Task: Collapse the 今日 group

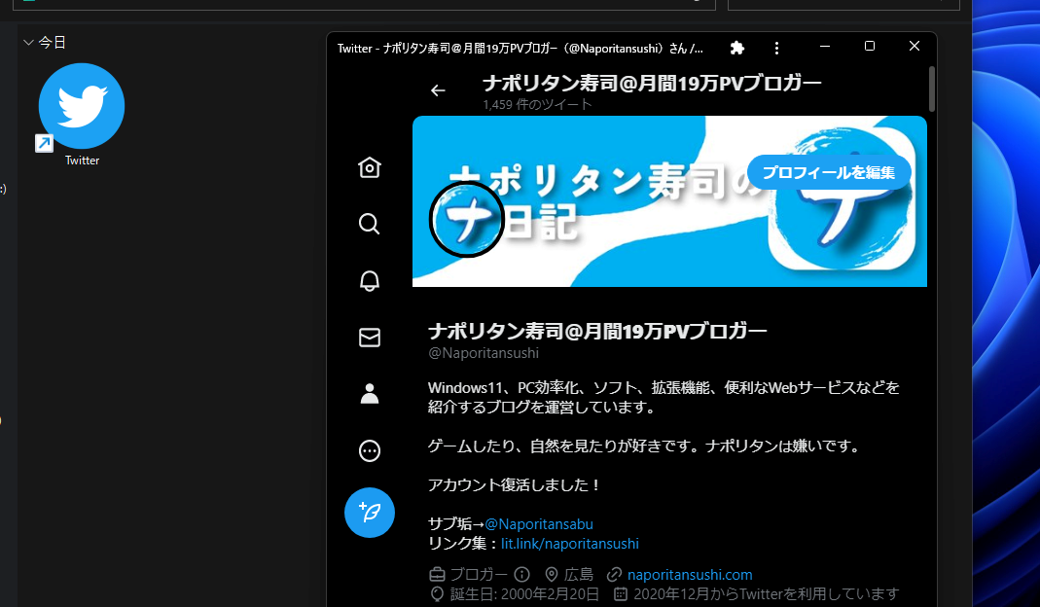Action: (x=28, y=43)
